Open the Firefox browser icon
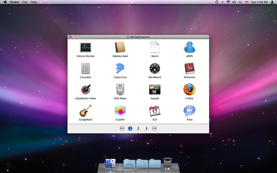The height and width of the screenshot is (173, 277). point(189,89)
